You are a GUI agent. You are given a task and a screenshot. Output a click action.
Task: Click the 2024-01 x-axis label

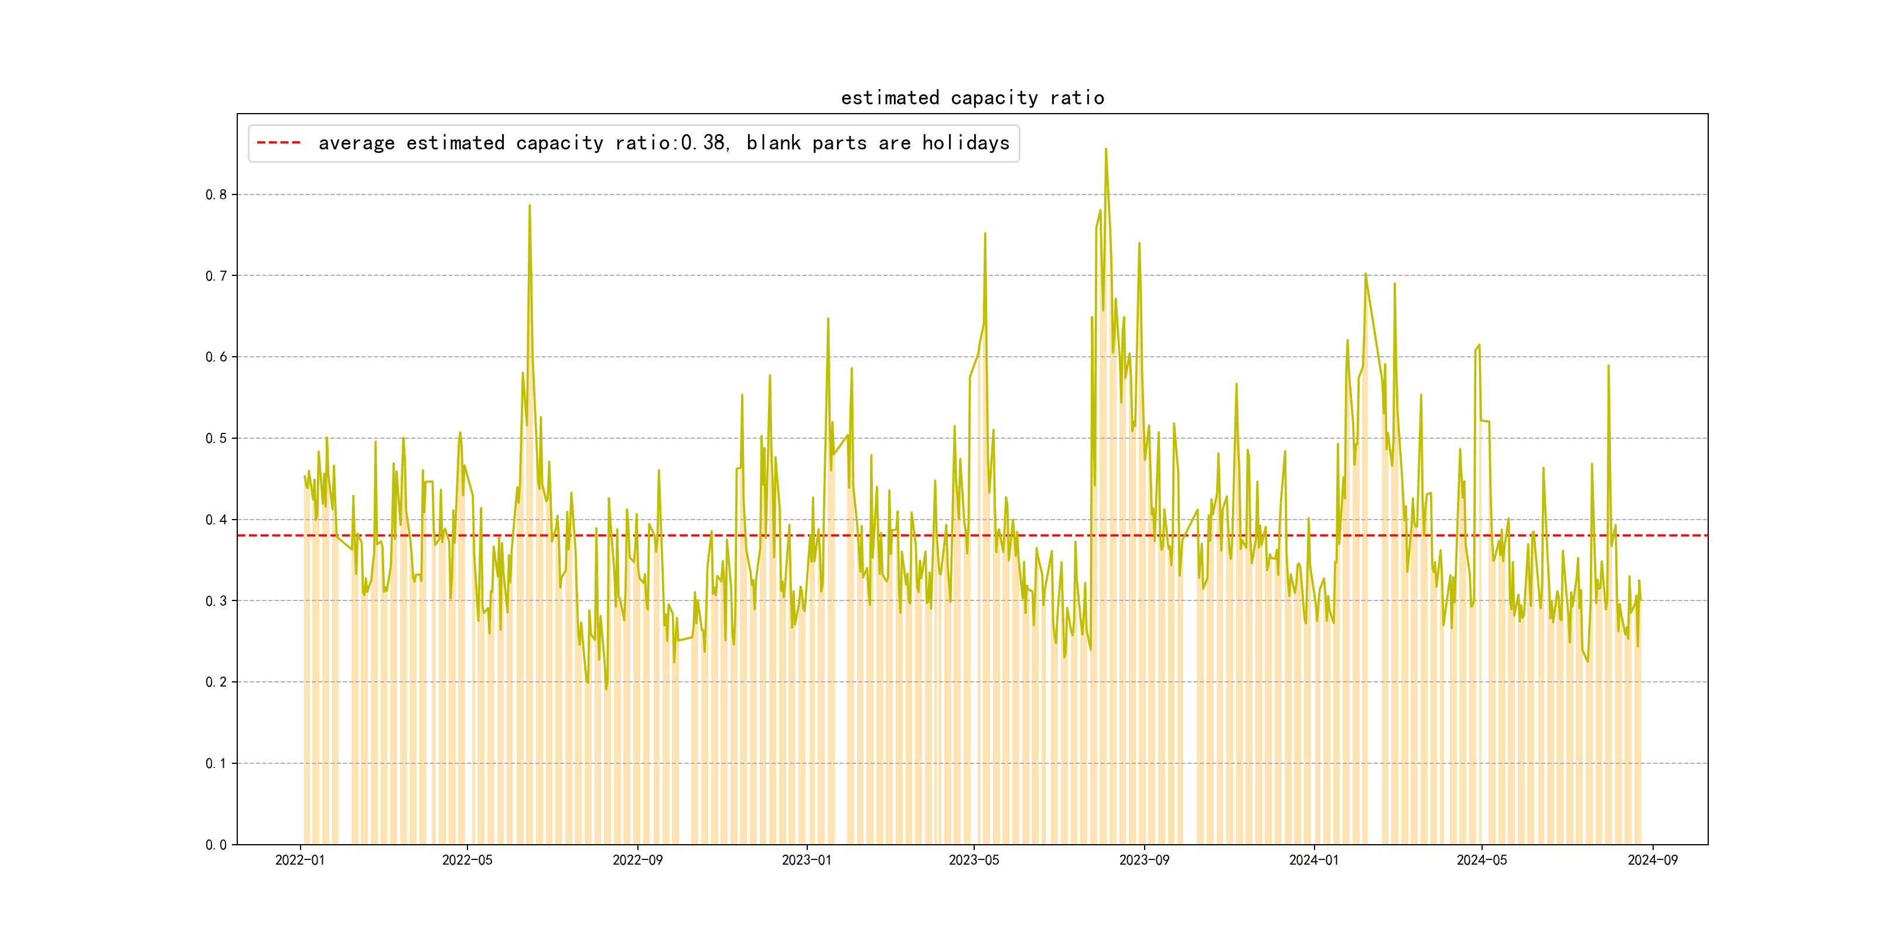pyautogui.click(x=1314, y=860)
